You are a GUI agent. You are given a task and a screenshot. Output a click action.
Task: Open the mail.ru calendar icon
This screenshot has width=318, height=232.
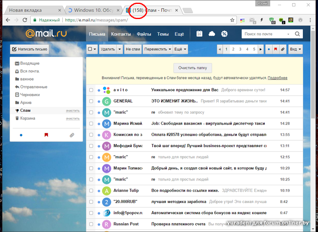pyautogui.click(x=199, y=34)
